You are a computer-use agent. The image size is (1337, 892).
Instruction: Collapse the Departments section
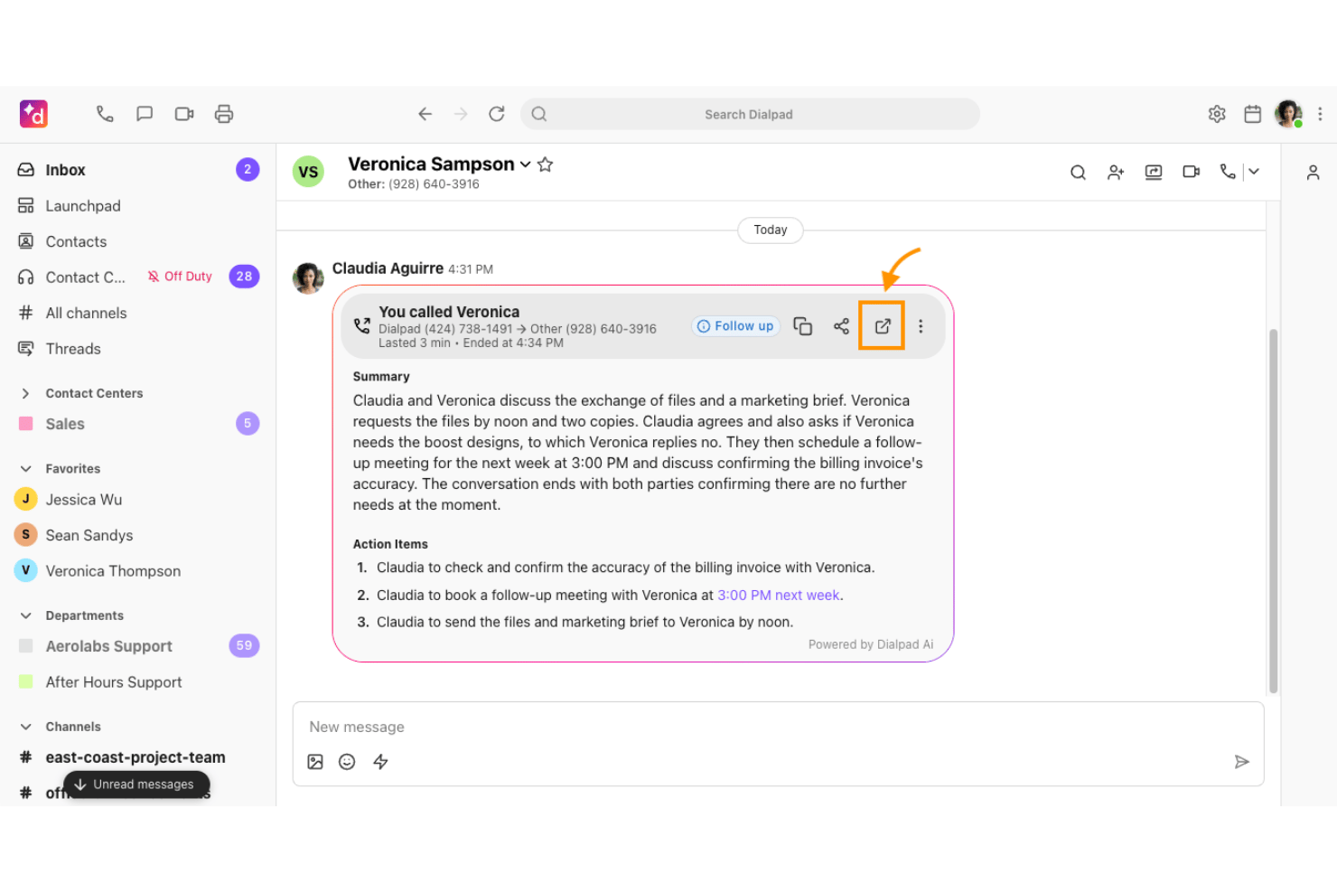pyautogui.click(x=25, y=615)
